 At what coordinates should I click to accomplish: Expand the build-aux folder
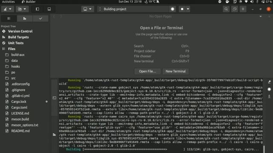pyautogui.click(x=18, y=55)
